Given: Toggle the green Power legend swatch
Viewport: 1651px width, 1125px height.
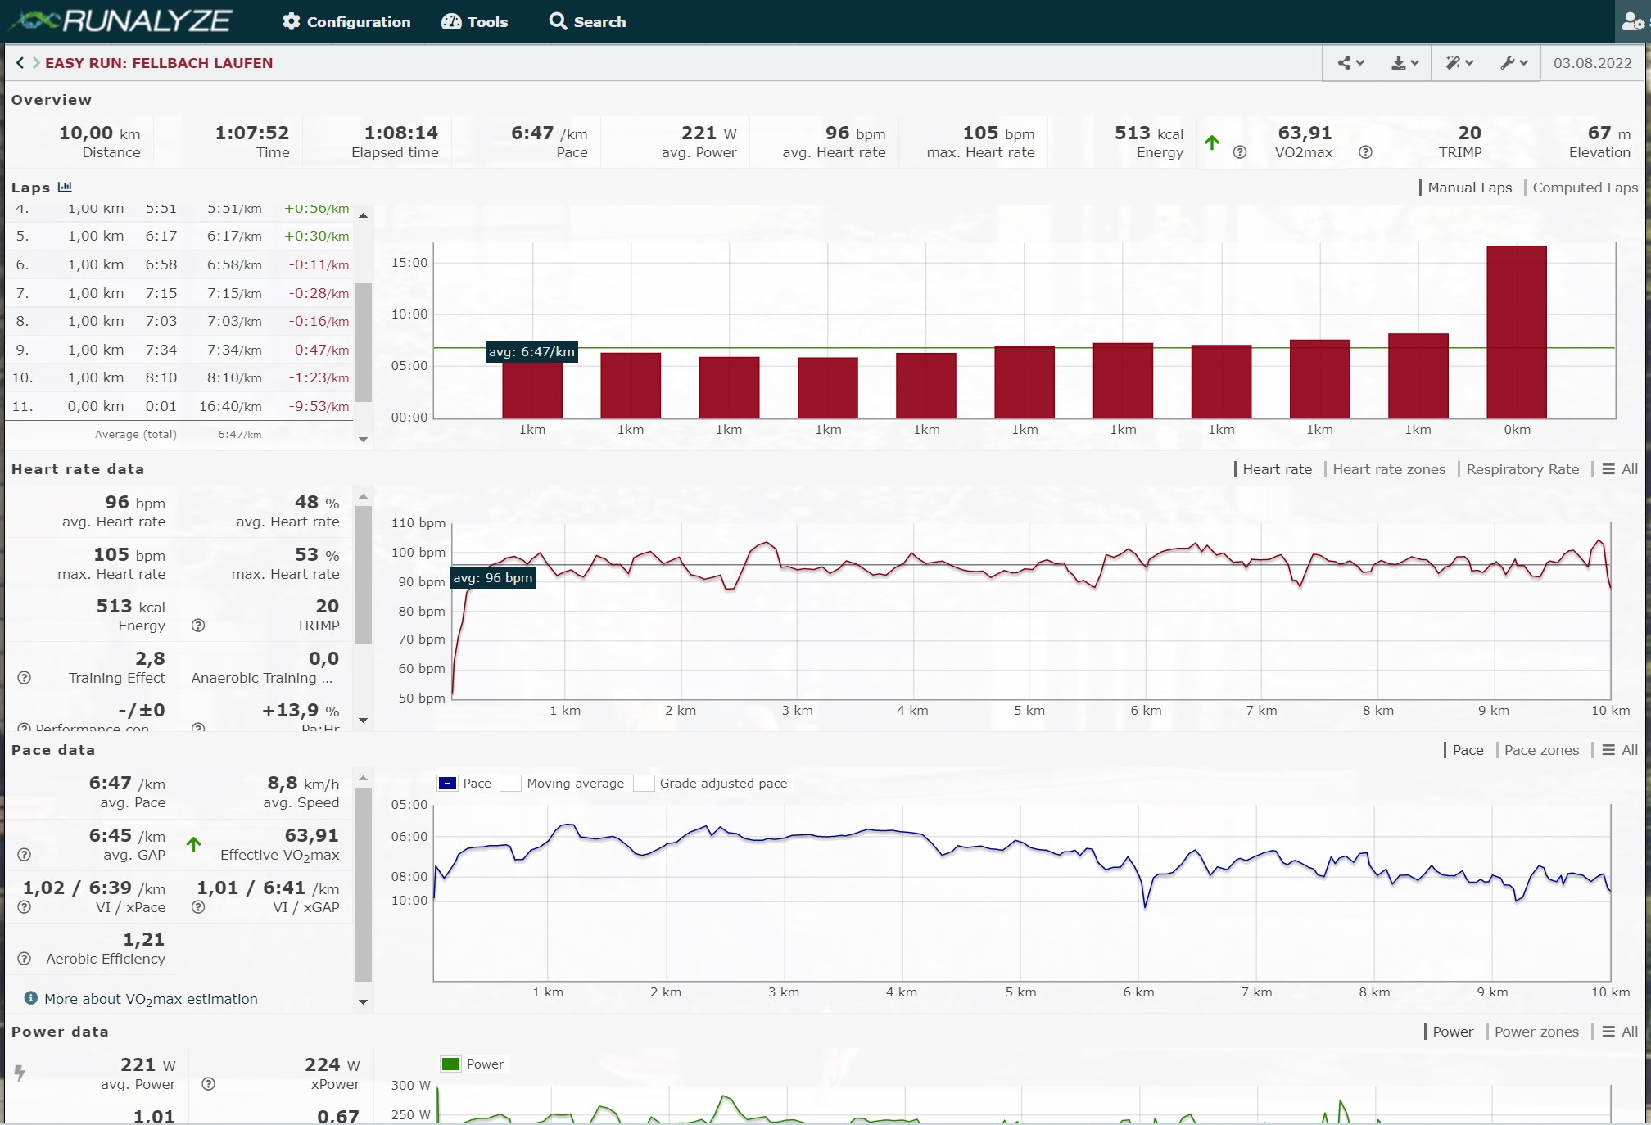Looking at the screenshot, I should (450, 1064).
